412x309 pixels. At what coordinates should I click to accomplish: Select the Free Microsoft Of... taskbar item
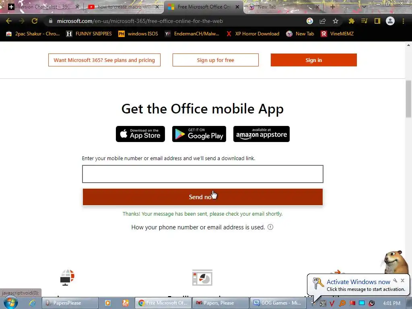coord(163,303)
